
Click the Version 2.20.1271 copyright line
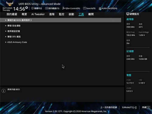tap(76, 111)
